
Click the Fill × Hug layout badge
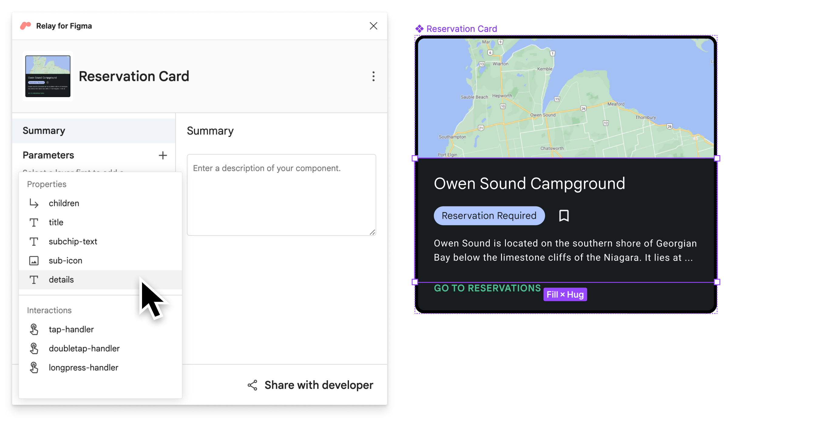[566, 295]
